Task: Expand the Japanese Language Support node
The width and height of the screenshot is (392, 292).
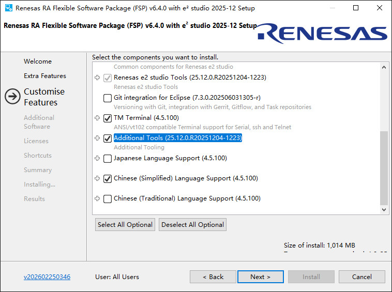Action: (x=97, y=158)
